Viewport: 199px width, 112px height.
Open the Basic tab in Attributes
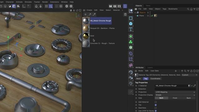[x=138, y=79]
